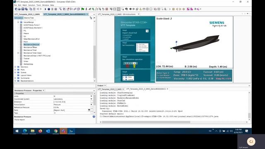Open Microsoft Teams from the taskbar
Image resolution: width=265 pixels, height=149 pixels.
[x=63, y=131]
